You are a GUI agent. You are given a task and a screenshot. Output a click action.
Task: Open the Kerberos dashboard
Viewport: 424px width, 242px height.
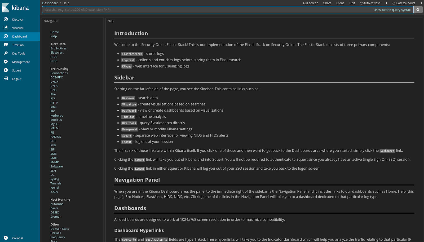click(57, 116)
